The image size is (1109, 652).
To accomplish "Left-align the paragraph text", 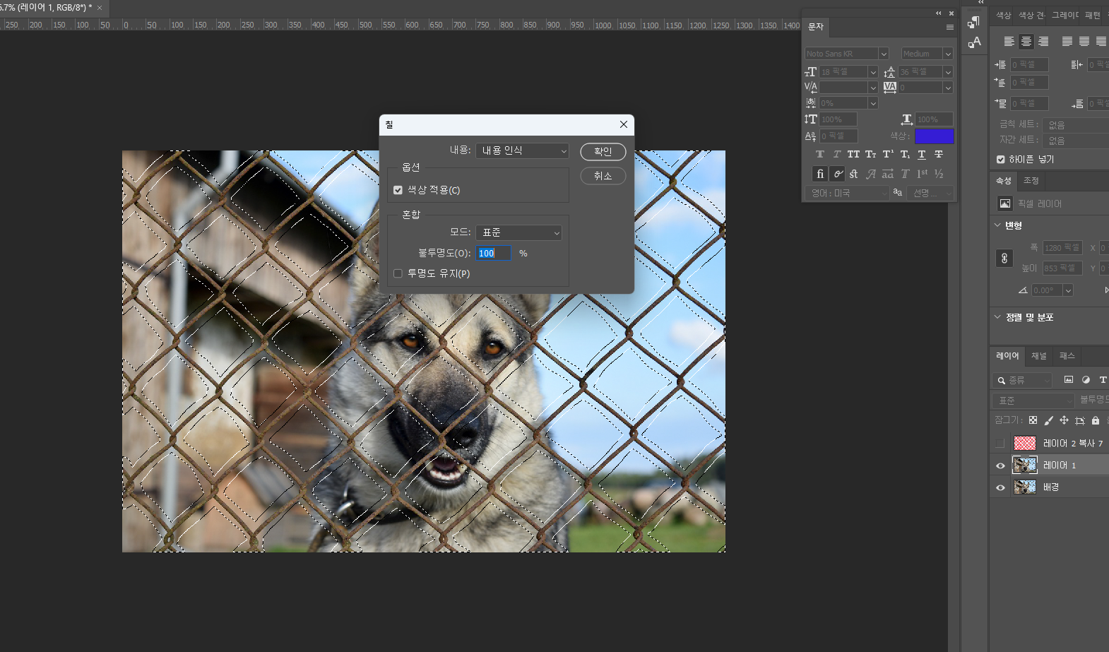I will click(x=1009, y=42).
